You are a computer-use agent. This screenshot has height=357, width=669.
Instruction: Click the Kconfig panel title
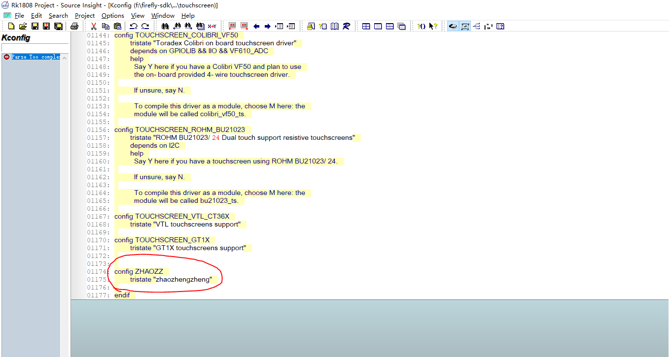point(16,38)
